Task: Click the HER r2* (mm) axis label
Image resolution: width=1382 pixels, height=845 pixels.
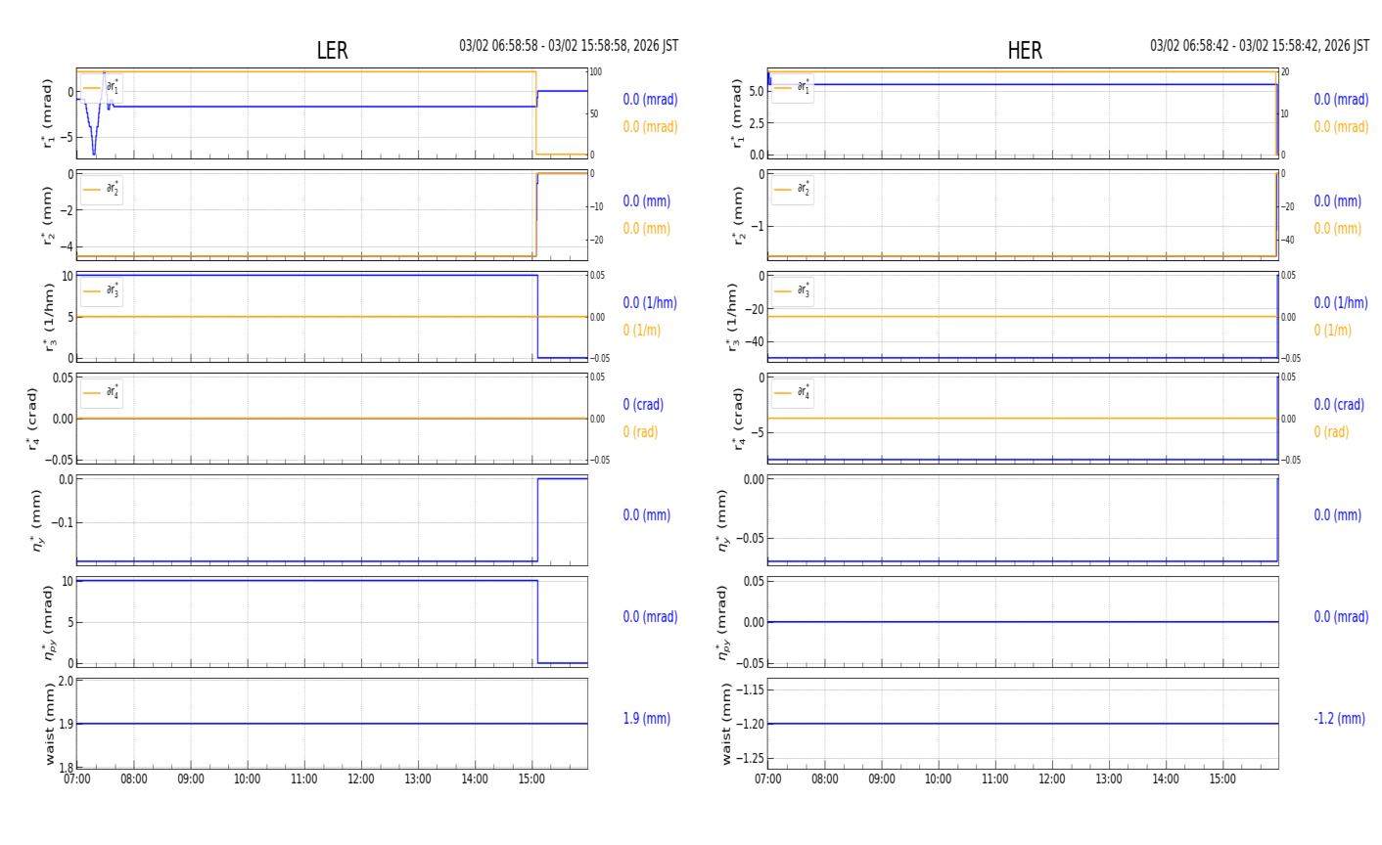Action: pos(738,215)
